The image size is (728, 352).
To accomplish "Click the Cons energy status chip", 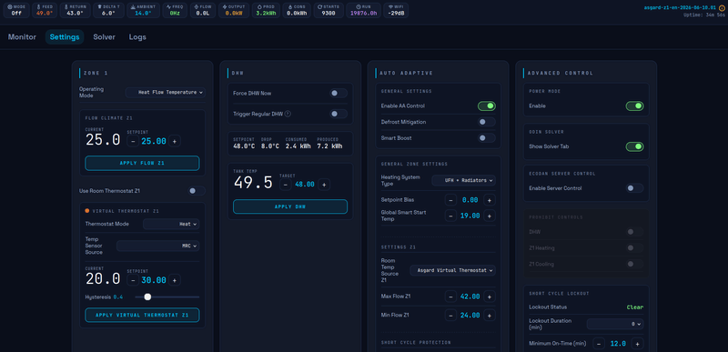I will [297, 10].
